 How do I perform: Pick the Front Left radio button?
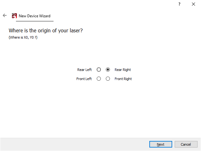(99, 79)
